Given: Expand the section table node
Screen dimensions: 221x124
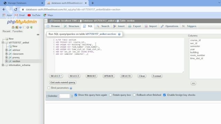Looking at the screenshot, I should coord(7,61).
